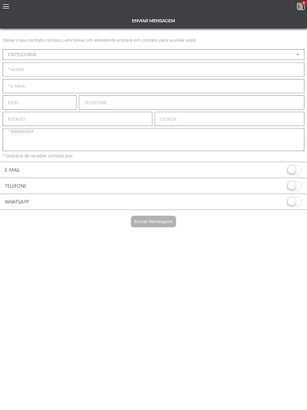Enable the E-MAIL contact toggle

(295, 170)
